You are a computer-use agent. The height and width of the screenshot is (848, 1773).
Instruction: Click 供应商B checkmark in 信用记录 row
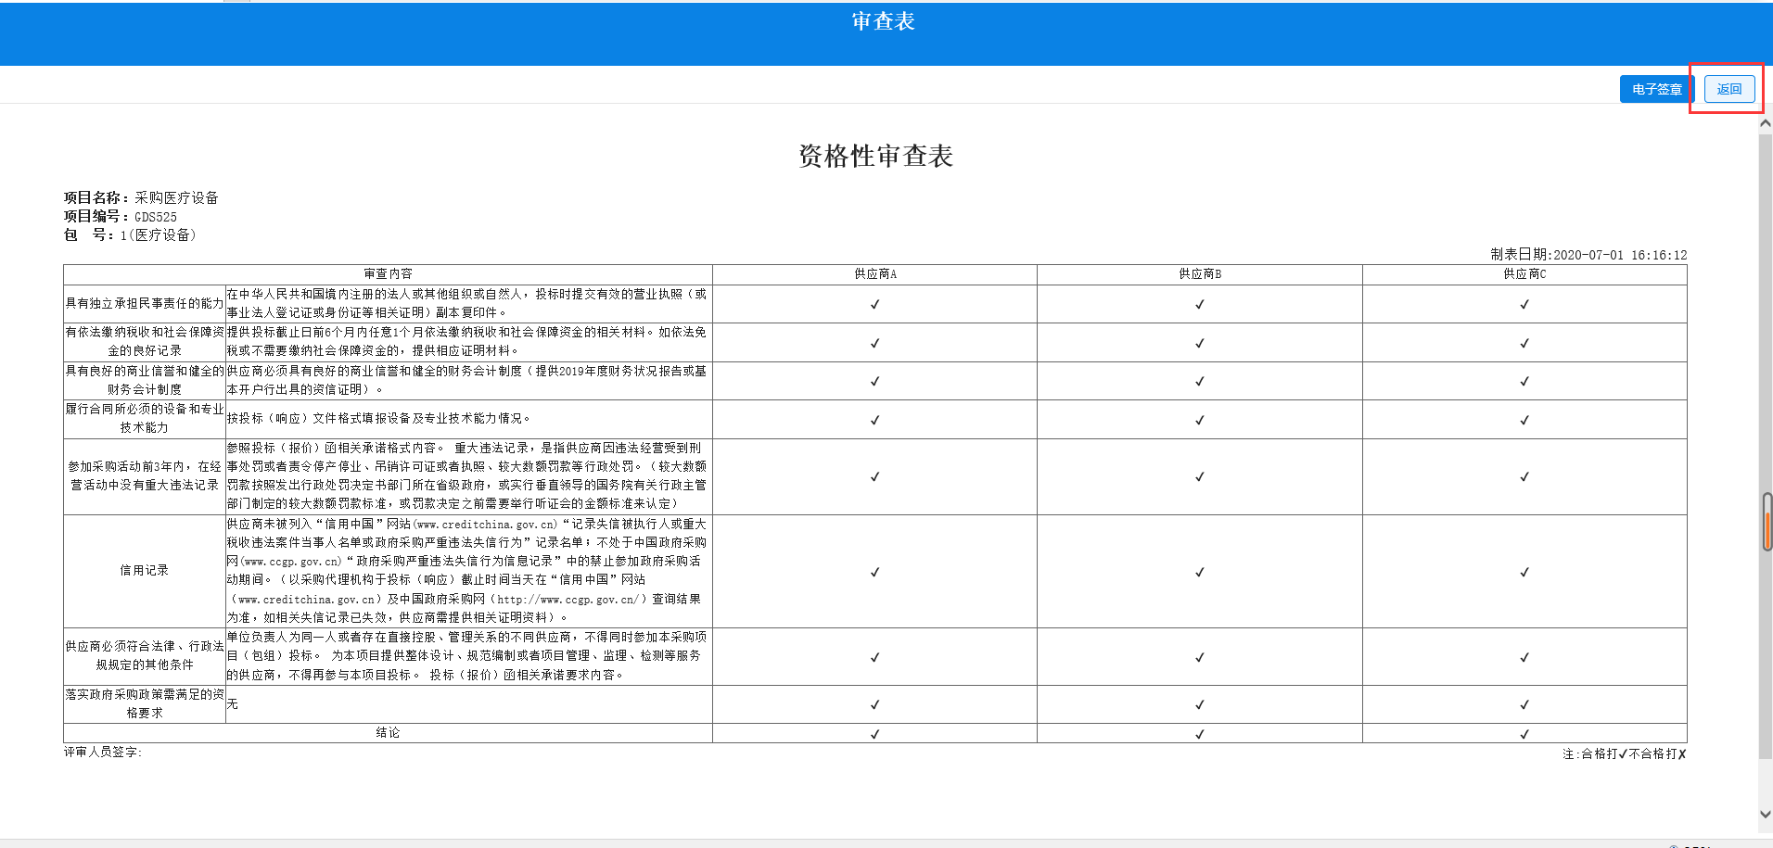tap(1199, 572)
